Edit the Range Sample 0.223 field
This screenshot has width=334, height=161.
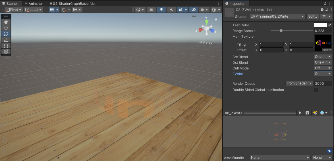pyautogui.click(x=323, y=31)
